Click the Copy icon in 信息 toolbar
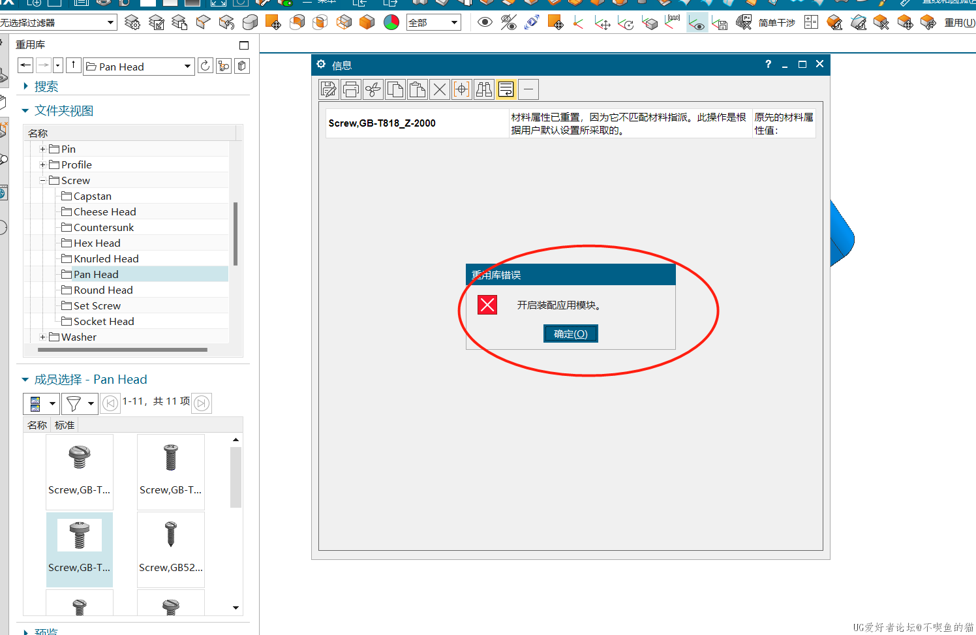976x635 pixels. [395, 89]
